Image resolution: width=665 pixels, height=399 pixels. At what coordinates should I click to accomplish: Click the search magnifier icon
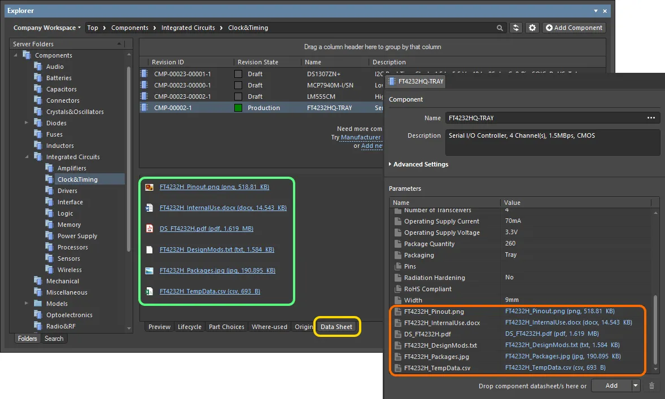point(500,28)
